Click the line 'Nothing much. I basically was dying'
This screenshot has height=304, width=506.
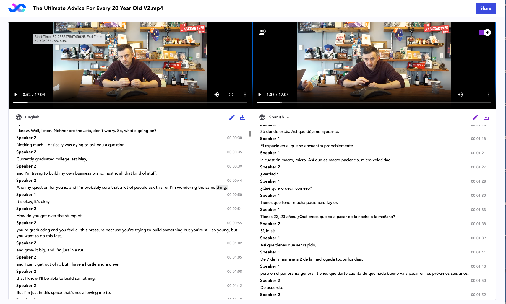point(71,145)
